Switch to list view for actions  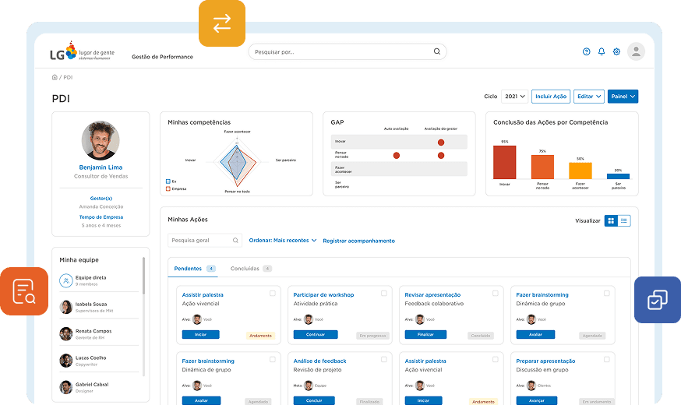[624, 221]
